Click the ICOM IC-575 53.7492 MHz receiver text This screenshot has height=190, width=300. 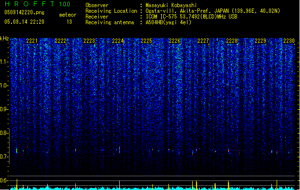192,17
